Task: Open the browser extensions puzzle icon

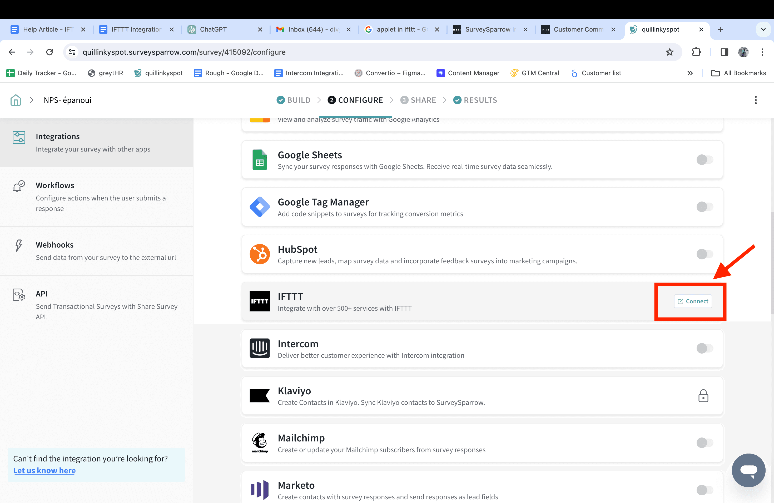Action: pyautogui.click(x=696, y=52)
